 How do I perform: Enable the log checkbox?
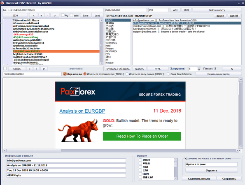coord(63,15)
